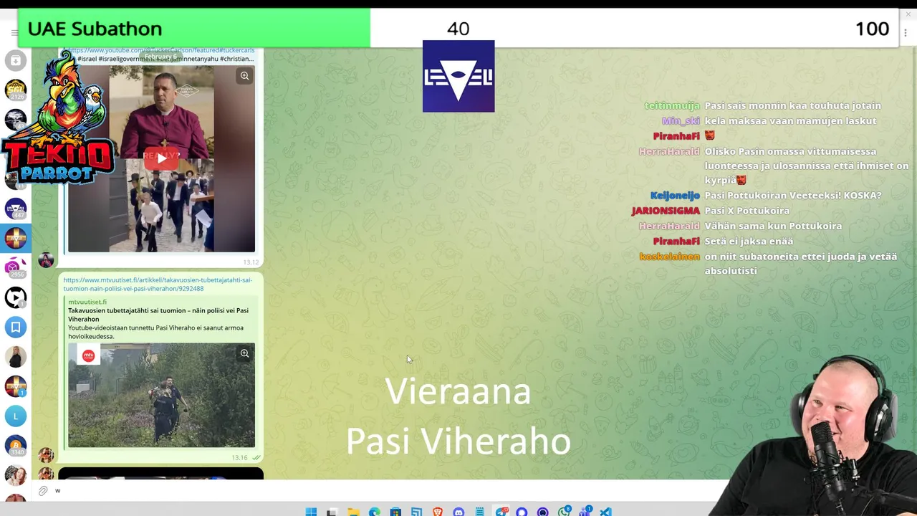Viewport: 917px width, 516px height.
Task: Open the mtvuutiset.fi article link
Action: pyautogui.click(x=158, y=284)
